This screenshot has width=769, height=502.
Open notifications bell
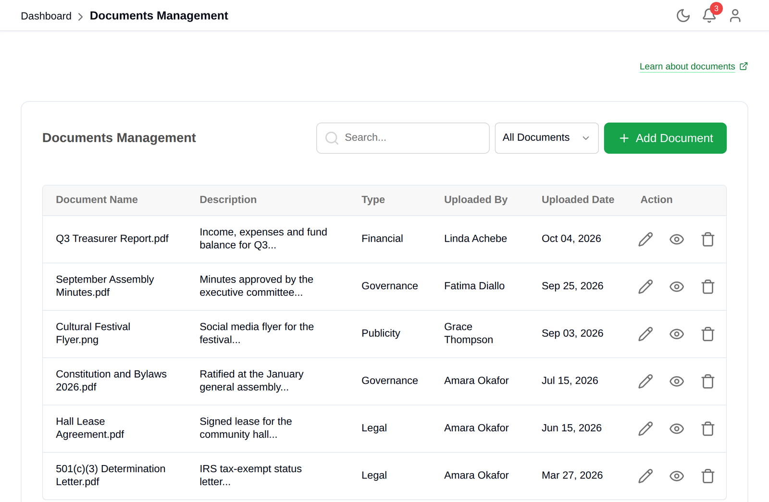[709, 15]
